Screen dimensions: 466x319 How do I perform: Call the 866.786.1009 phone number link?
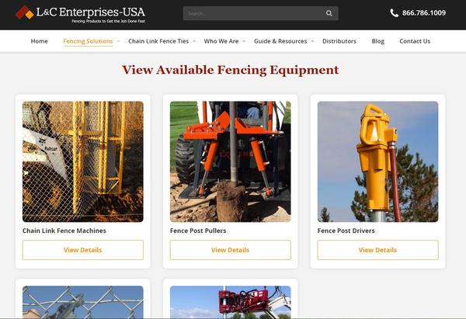pos(424,13)
